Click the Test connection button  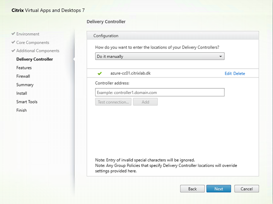pyautogui.click(x=113, y=102)
